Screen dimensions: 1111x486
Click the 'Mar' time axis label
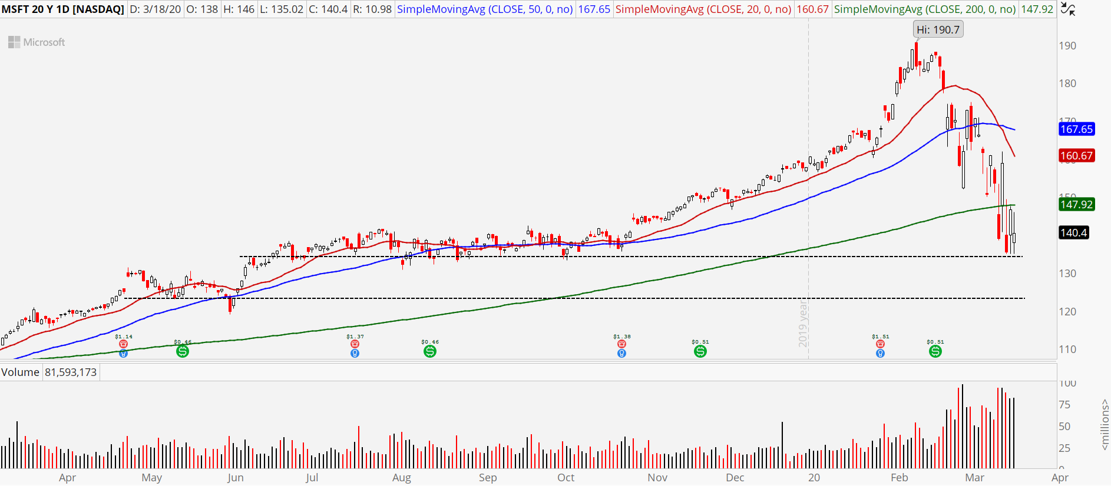975,478
